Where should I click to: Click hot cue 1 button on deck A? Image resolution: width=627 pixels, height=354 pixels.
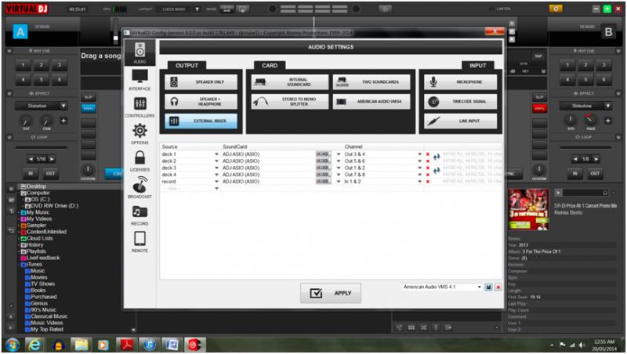click(x=23, y=65)
